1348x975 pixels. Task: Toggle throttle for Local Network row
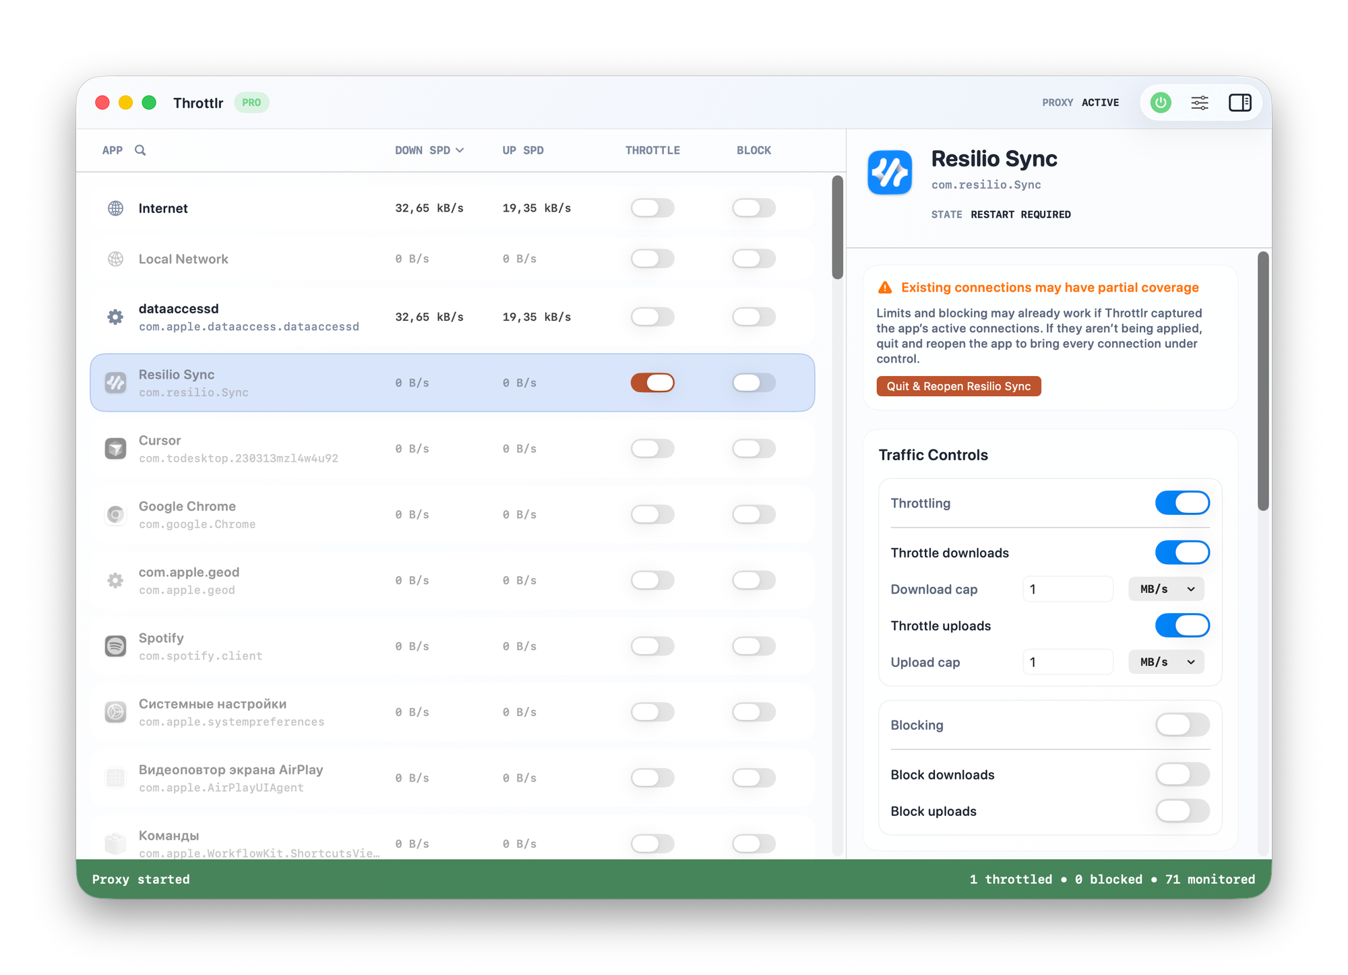pyautogui.click(x=652, y=259)
